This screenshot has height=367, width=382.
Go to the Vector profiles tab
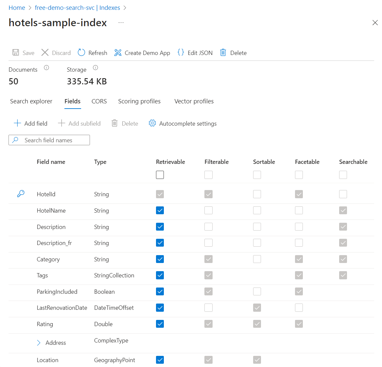pos(194,101)
